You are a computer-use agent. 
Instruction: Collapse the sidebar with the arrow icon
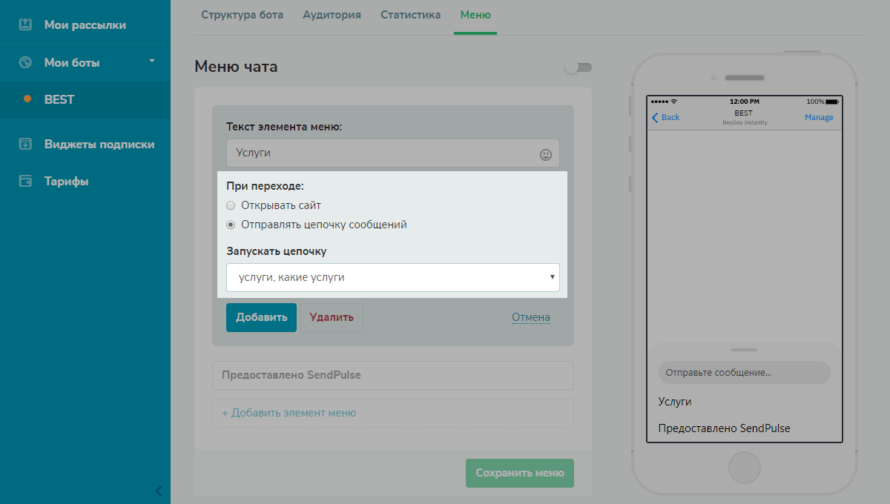158,491
